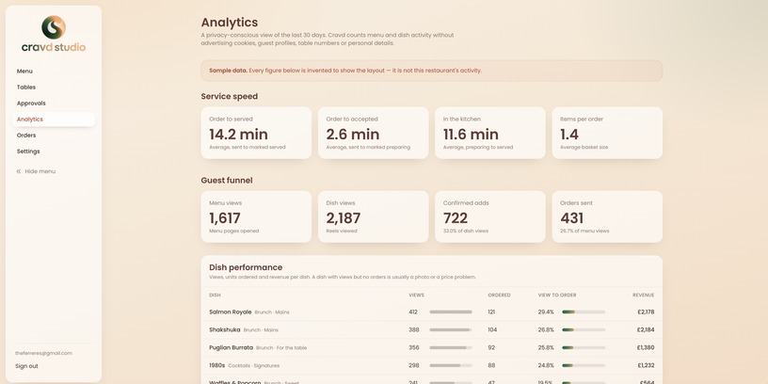Click the Cravd Studio logo

pyautogui.click(x=54, y=34)
